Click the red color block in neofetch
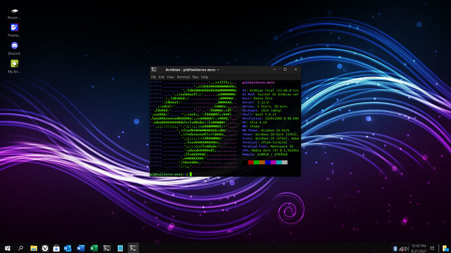The image size is (451, 253). coord(250,162)
